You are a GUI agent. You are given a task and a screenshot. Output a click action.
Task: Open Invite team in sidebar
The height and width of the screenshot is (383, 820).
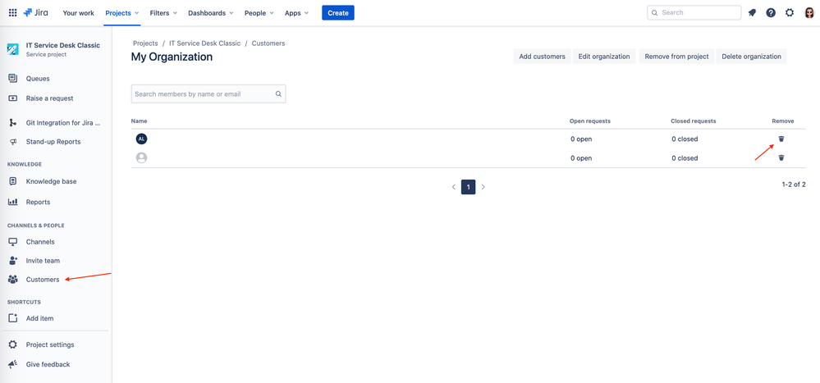pyautogui.click(x=43, y=260)
